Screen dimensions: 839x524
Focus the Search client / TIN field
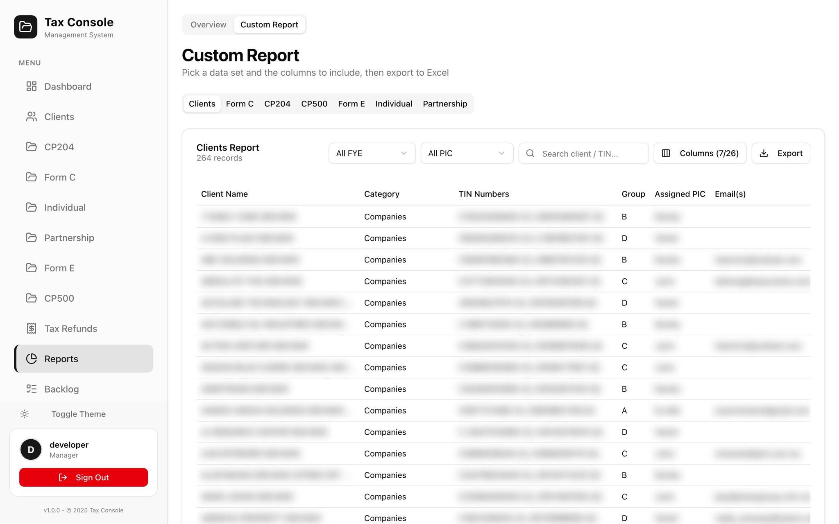[583, 154]
